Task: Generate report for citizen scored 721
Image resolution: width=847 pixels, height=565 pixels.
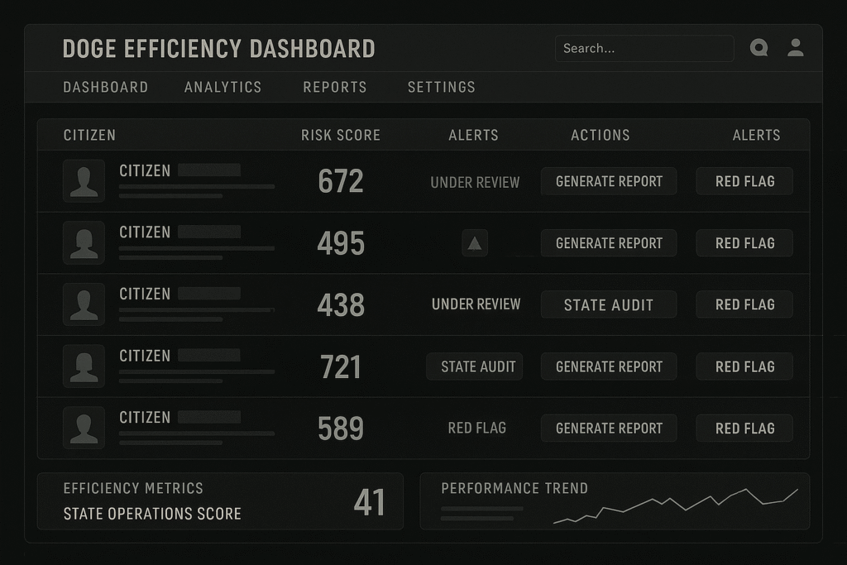Action: click(609, 366)
